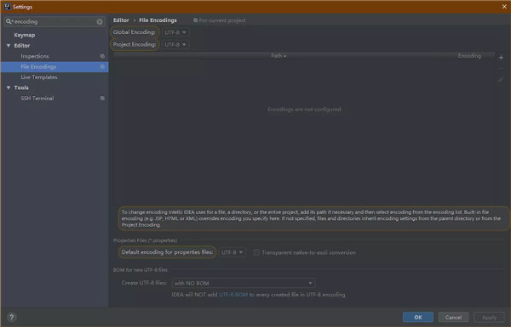
Task: Select Keymap in settings tree
Action: coord(25,35)
